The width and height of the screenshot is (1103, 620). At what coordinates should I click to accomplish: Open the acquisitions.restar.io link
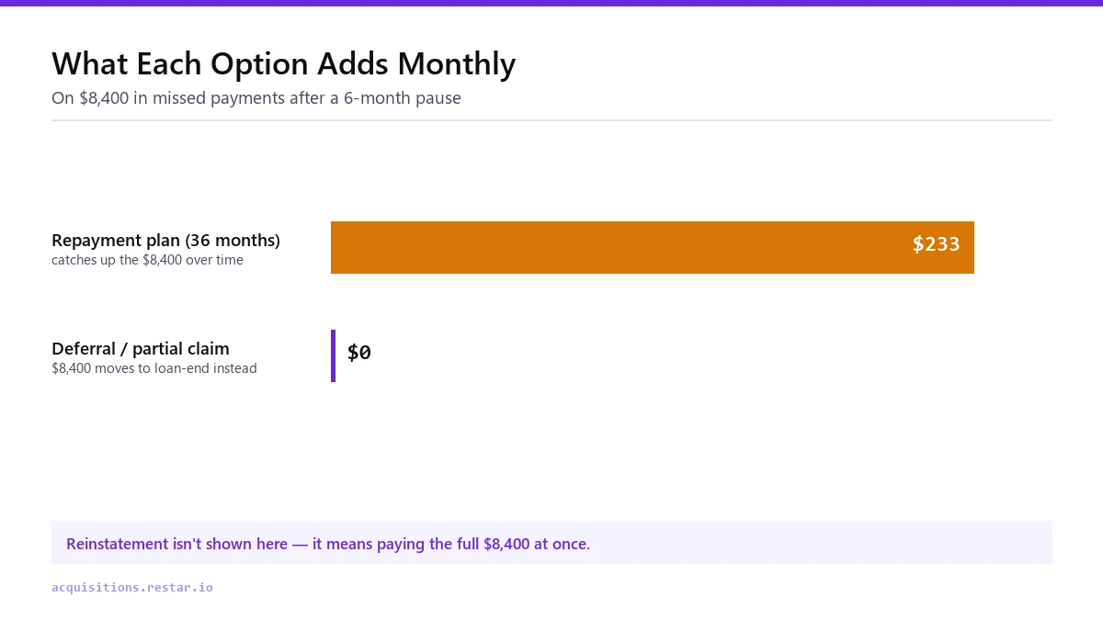click(132, 587)
